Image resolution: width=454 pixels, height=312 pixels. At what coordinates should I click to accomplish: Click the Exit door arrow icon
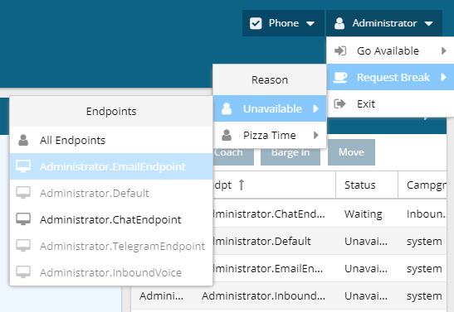[x=340, y=103]
